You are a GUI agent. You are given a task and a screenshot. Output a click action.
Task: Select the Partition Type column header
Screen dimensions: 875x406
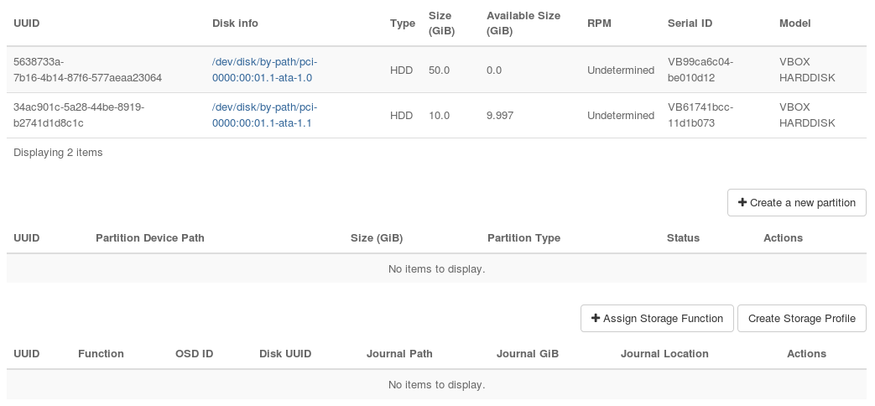[x=523, y=238]
